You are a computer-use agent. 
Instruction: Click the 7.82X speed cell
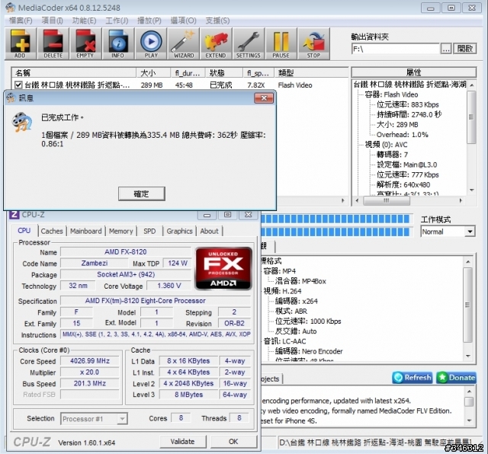pyautogui.click(x=256, y=85)
